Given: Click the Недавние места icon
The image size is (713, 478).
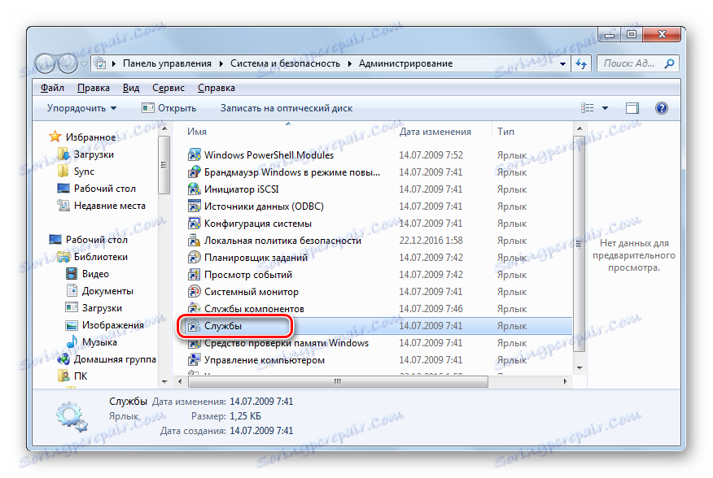Looking at the screenshot, I should (63, 206).
